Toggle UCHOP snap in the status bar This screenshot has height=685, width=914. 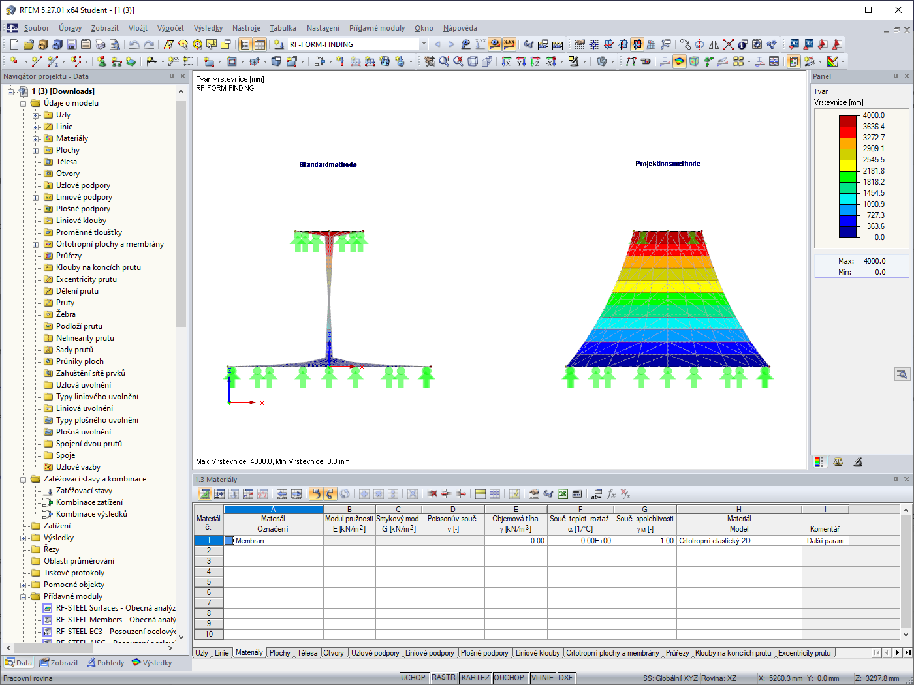[413, 678]
